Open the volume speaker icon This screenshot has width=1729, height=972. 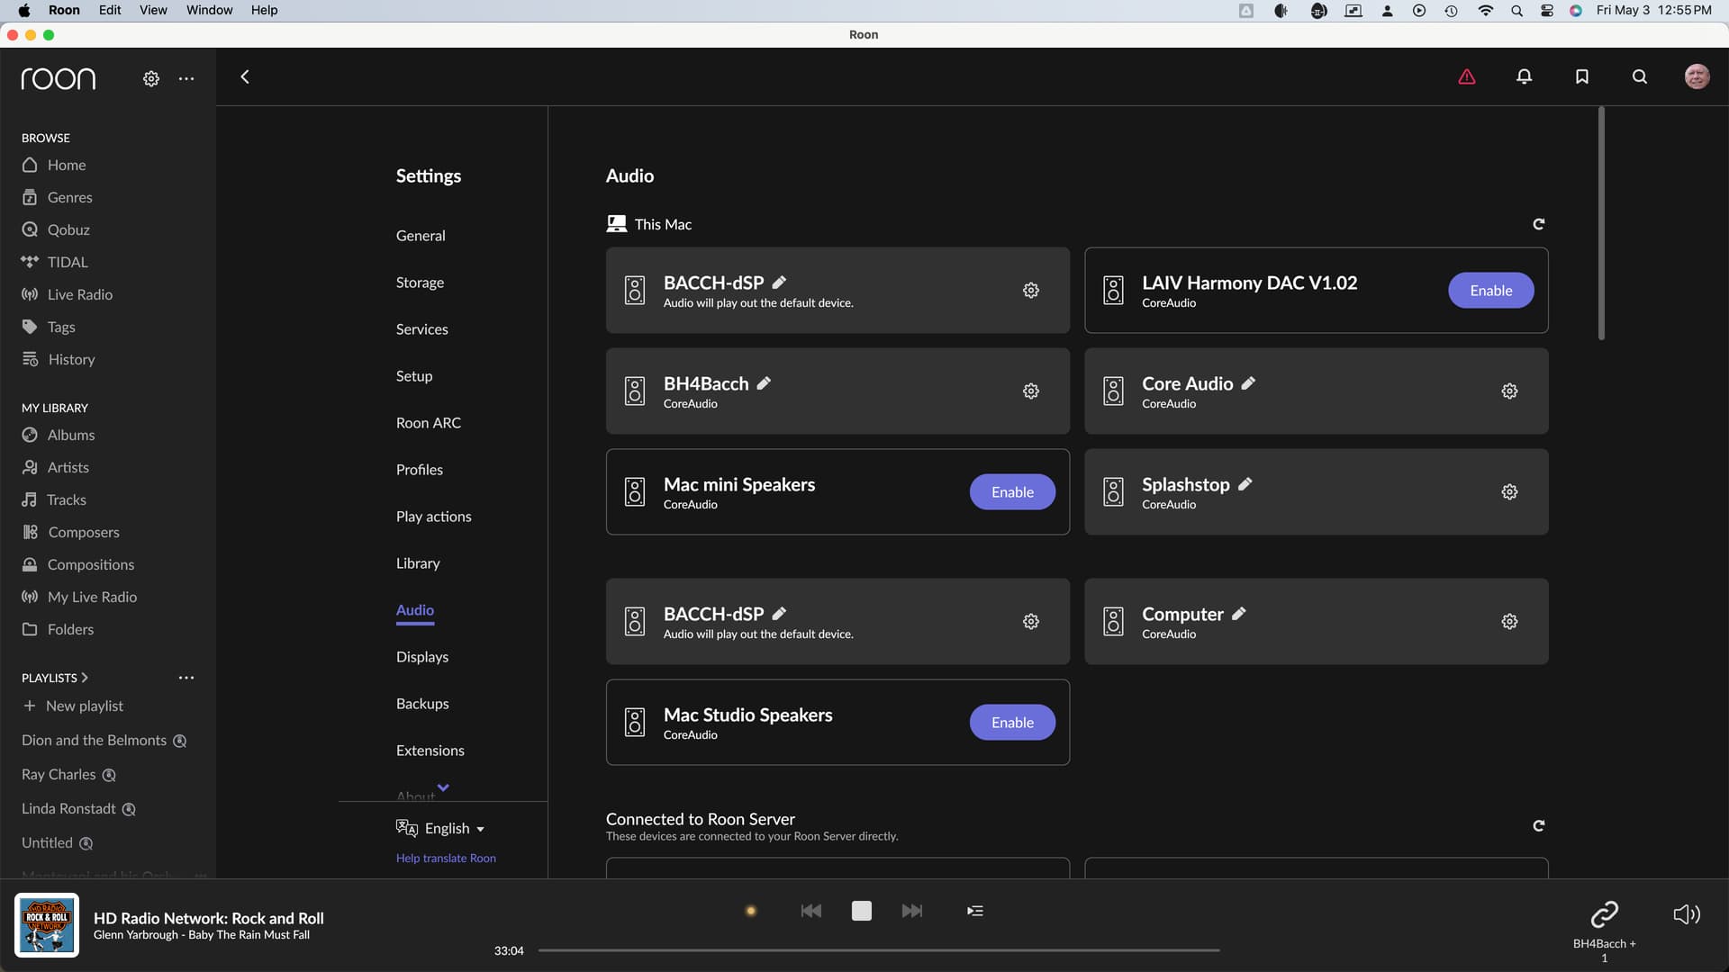(1687, 914)
